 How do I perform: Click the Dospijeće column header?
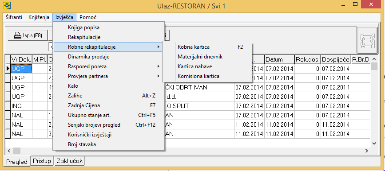[336, 59]
